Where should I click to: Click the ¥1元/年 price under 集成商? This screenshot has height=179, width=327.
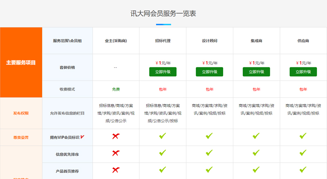[257, 63]
